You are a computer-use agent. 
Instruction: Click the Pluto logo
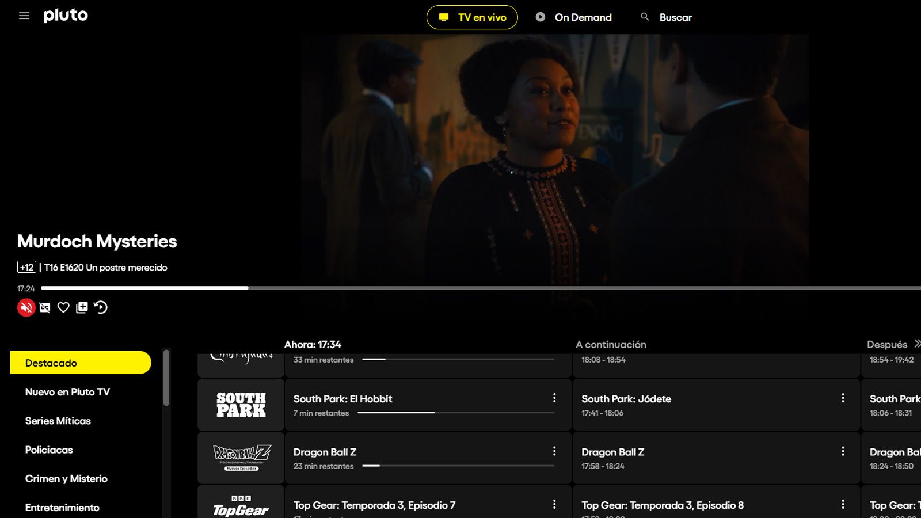point(66,16)
